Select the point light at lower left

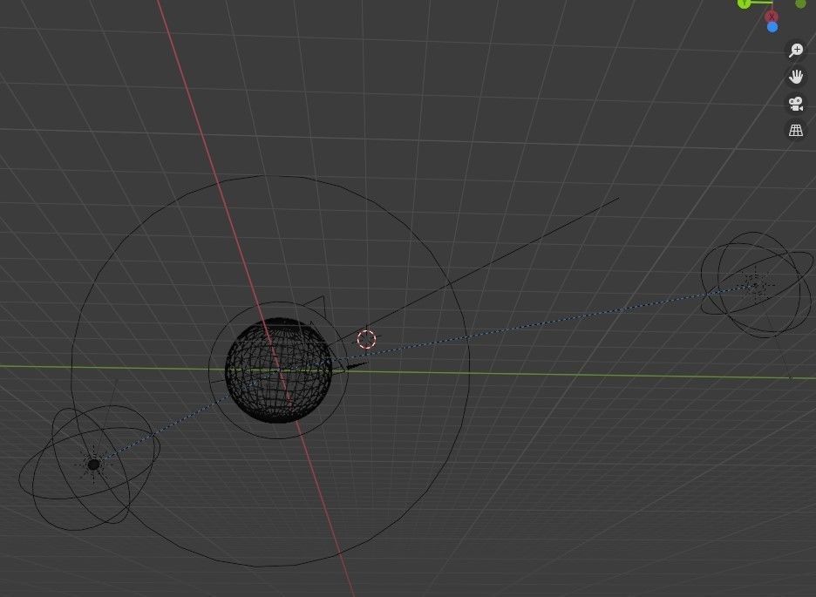pyautogui.click(x=93, y=465)
